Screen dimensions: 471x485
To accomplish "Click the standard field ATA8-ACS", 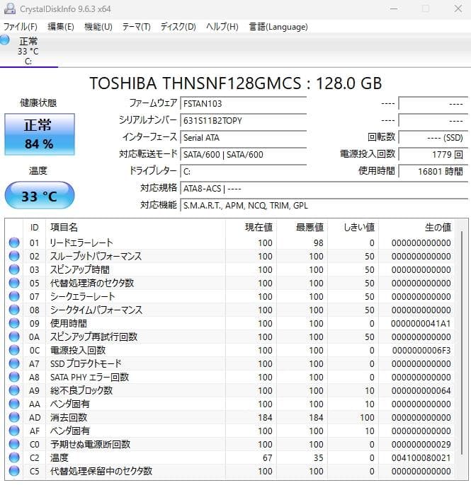I will point(324,188).
